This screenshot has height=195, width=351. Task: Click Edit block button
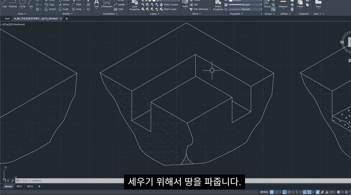pyautogui.click(x=193, y=4)
